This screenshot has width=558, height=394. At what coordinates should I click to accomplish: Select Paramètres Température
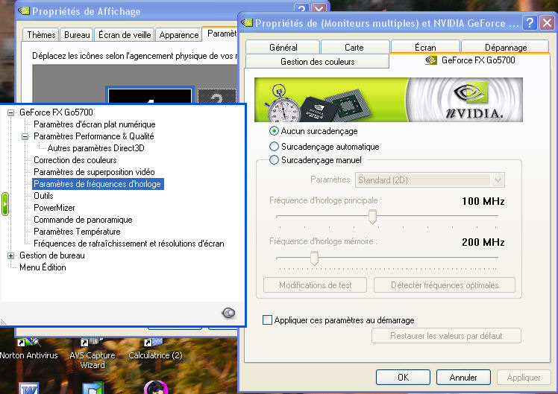(x=77, y=232)
